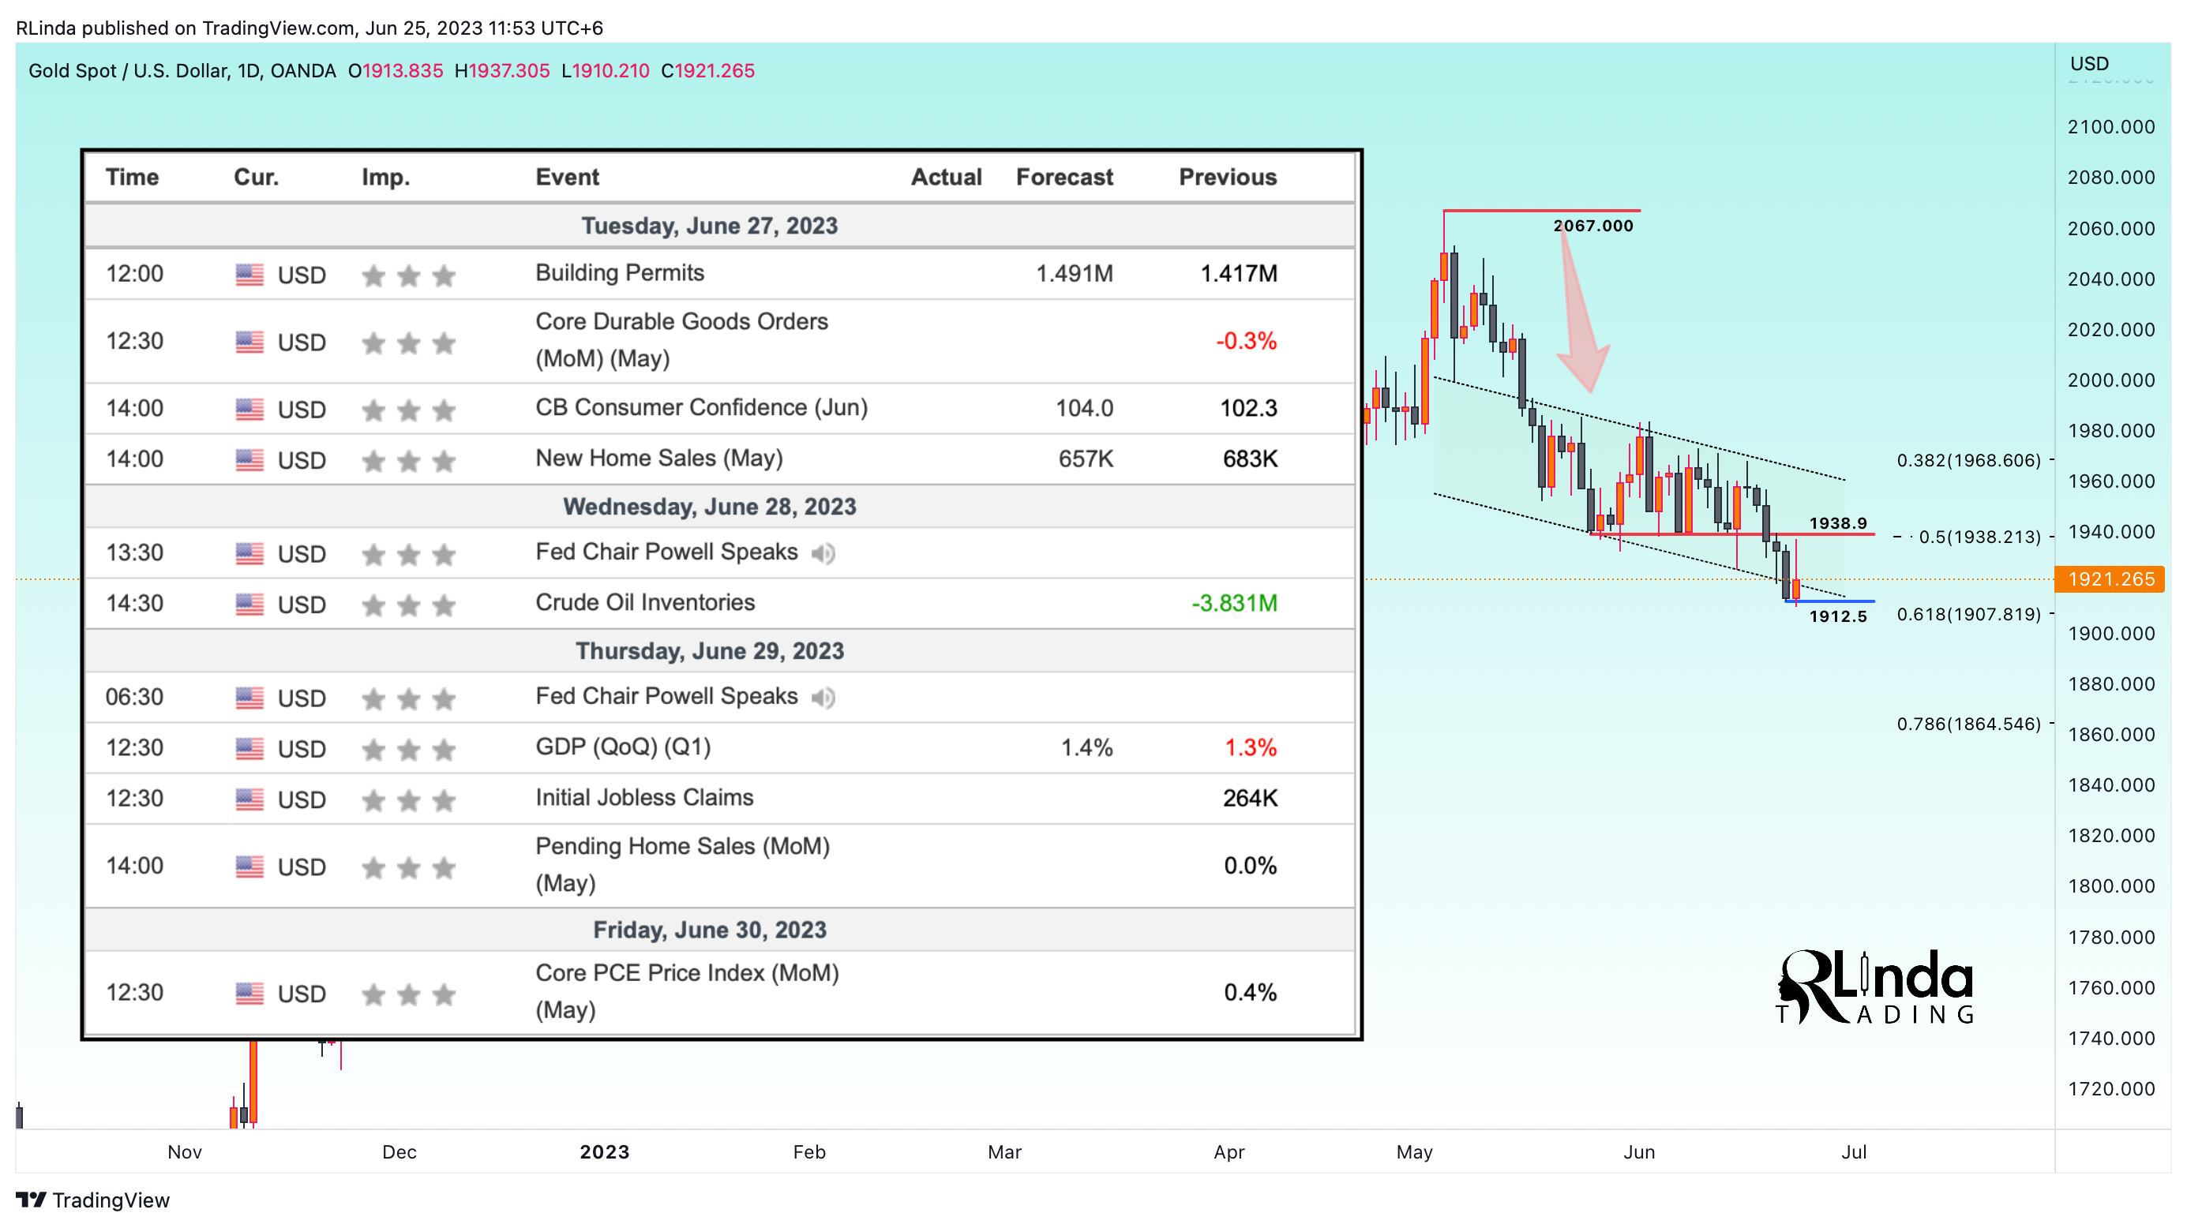The image size is (2187, 1228).
Task: Click Friday, June 30, 2023 date header
Action: [710, 930]
